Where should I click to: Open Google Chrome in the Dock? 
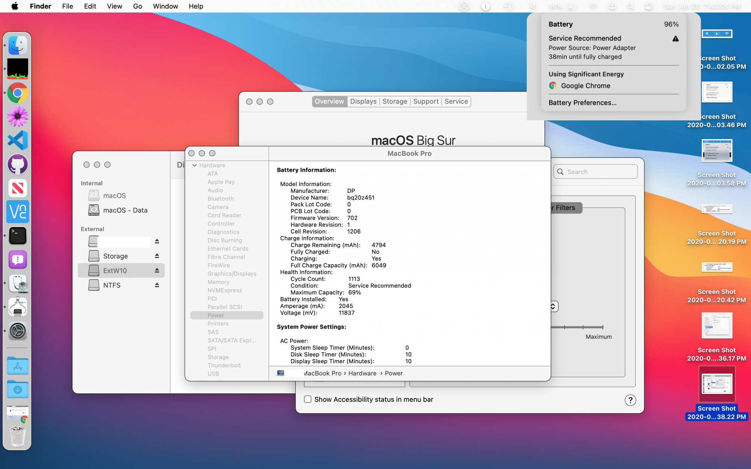pos(18,93)
